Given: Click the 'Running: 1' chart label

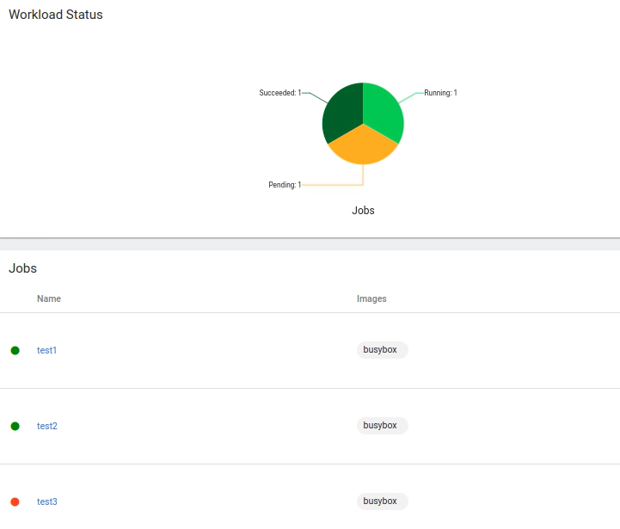Looking at the screenshot, I should (x=440, y=93).
